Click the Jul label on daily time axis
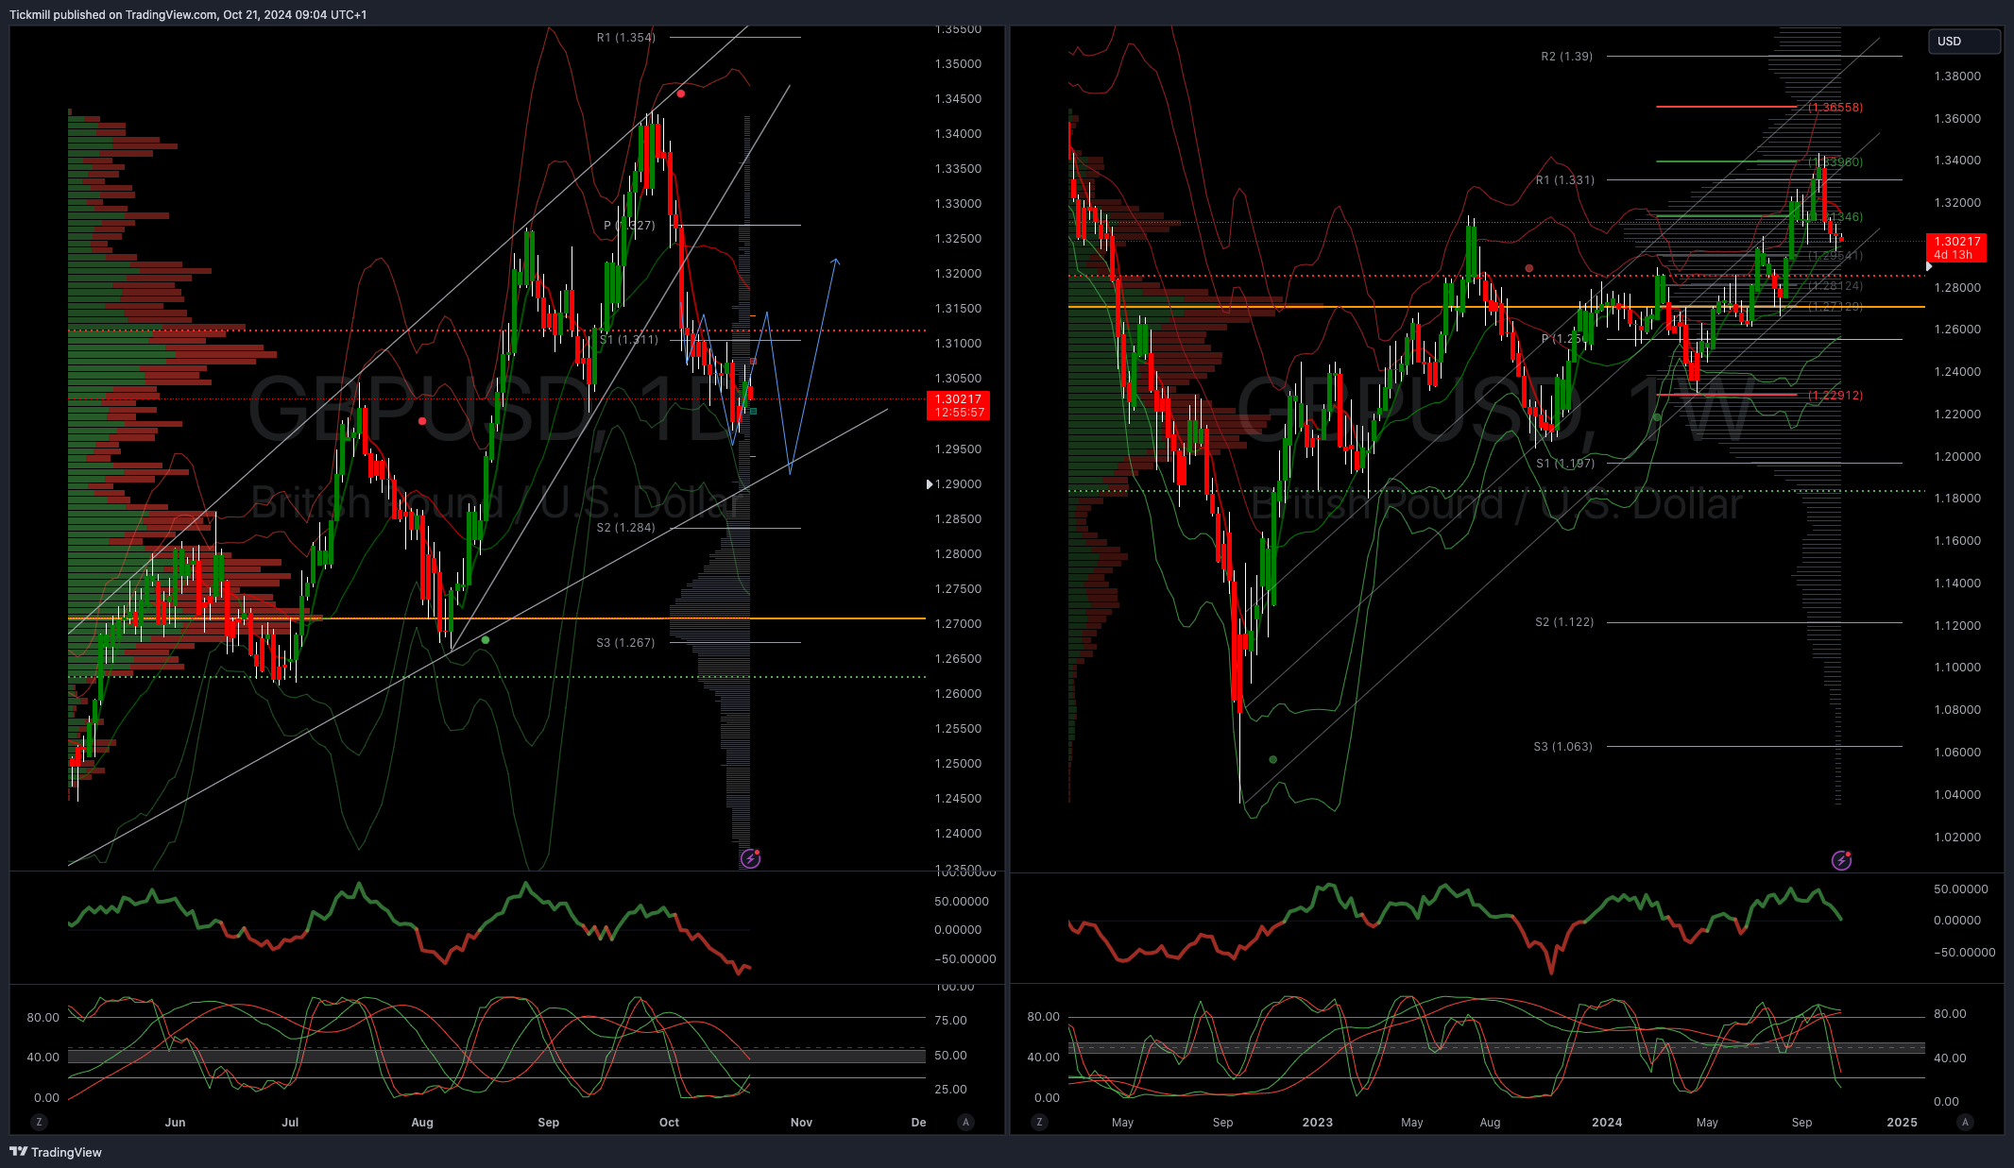The image size is (2014, 1168). click(x=290, y=1123)
